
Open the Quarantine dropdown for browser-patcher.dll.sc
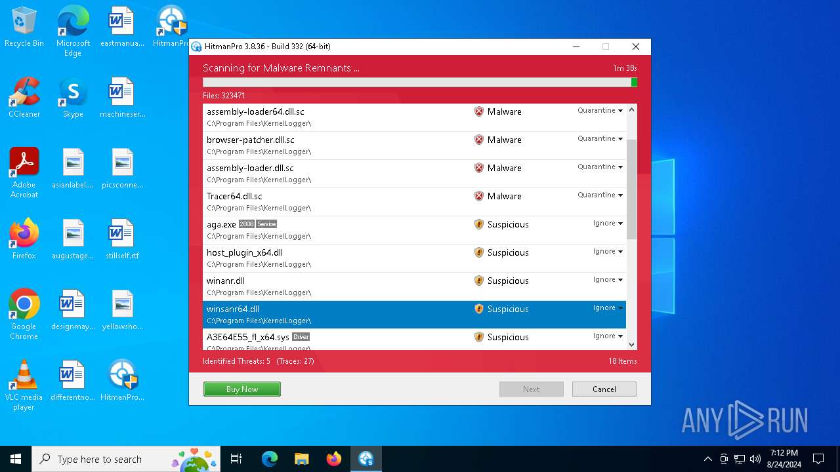(x=600, y=139)
